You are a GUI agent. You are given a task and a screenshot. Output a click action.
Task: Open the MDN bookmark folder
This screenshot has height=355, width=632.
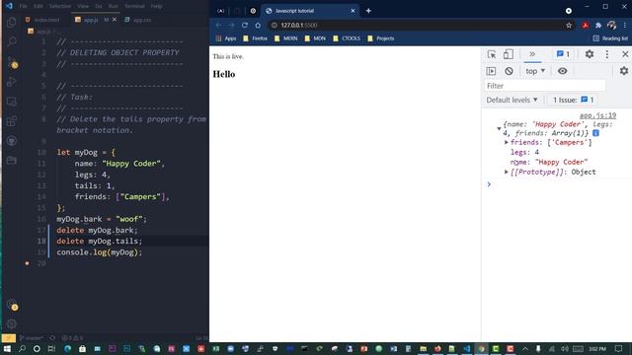click(x=315, y=38)
